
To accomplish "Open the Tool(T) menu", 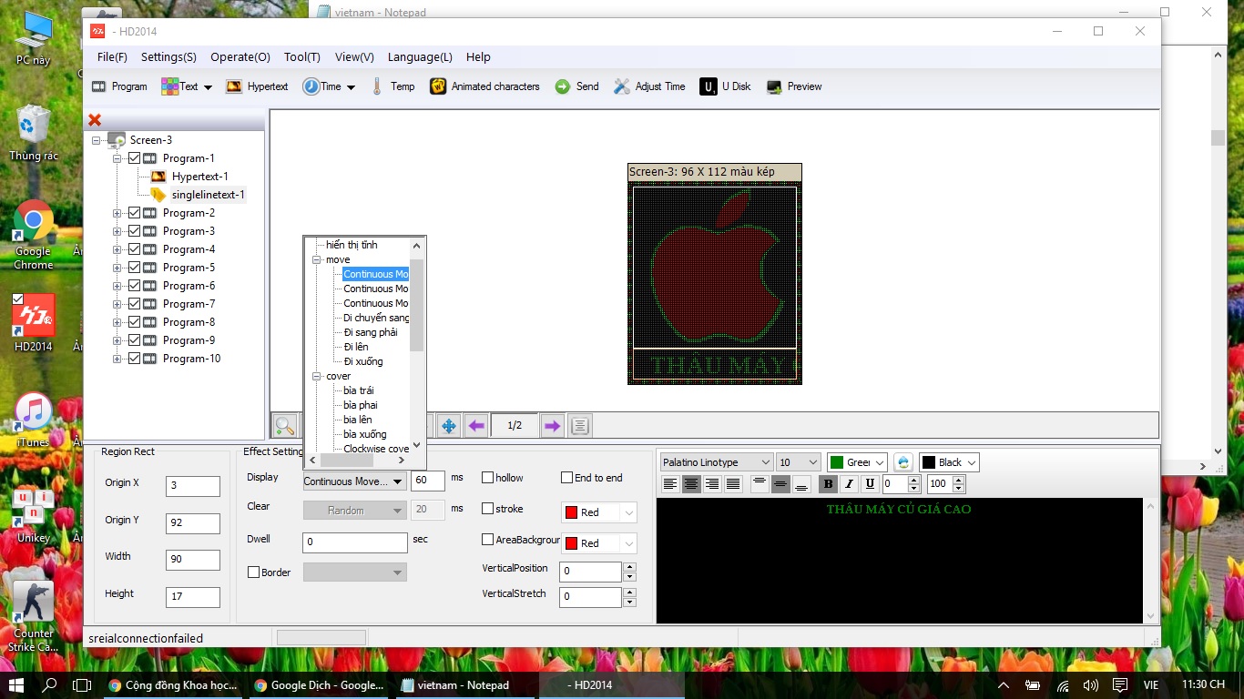I will click(x=302, y=56).
